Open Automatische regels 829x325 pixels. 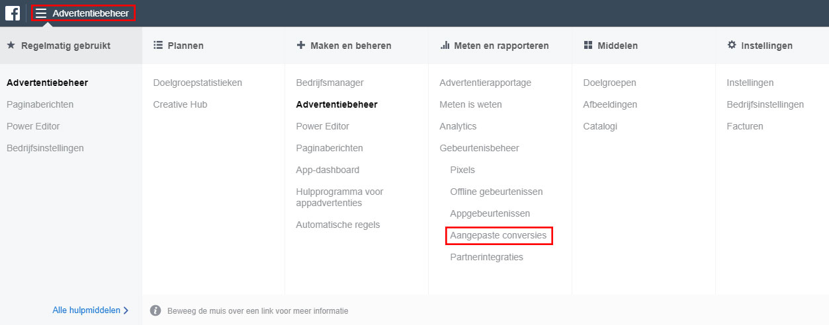pos(338,225)
